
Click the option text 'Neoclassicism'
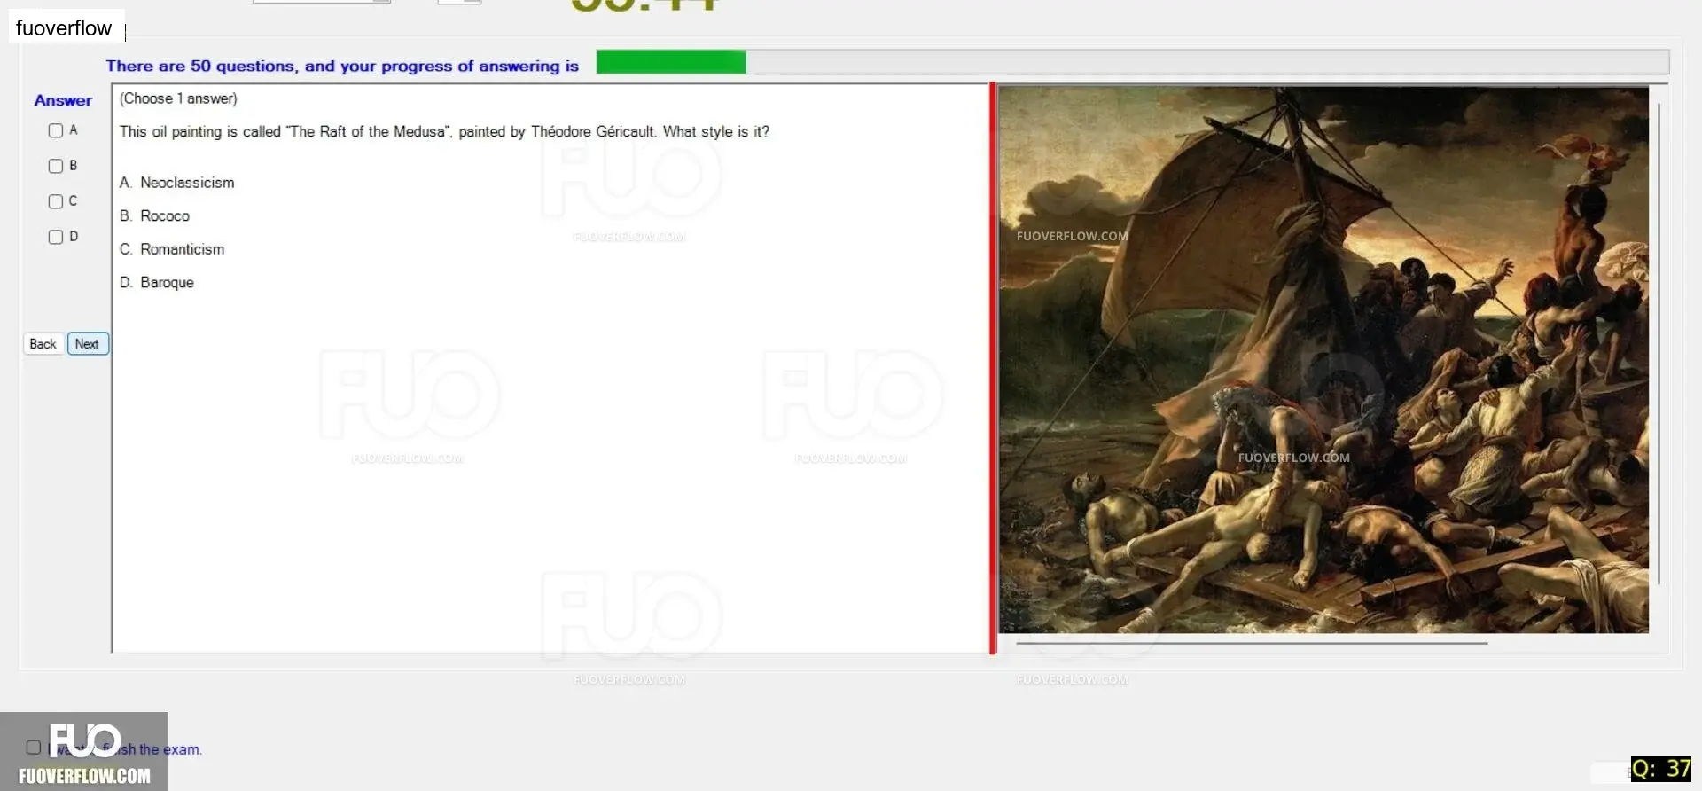[187, 183]
